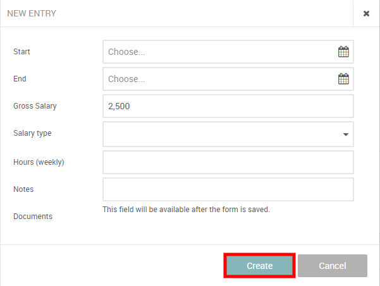Screen dimensions: 380x286
Task: Focus the Gross Salary field showing 2,500
Action: click(228, 107)
